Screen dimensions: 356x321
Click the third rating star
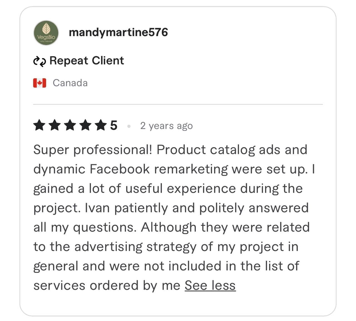(70, 125)
